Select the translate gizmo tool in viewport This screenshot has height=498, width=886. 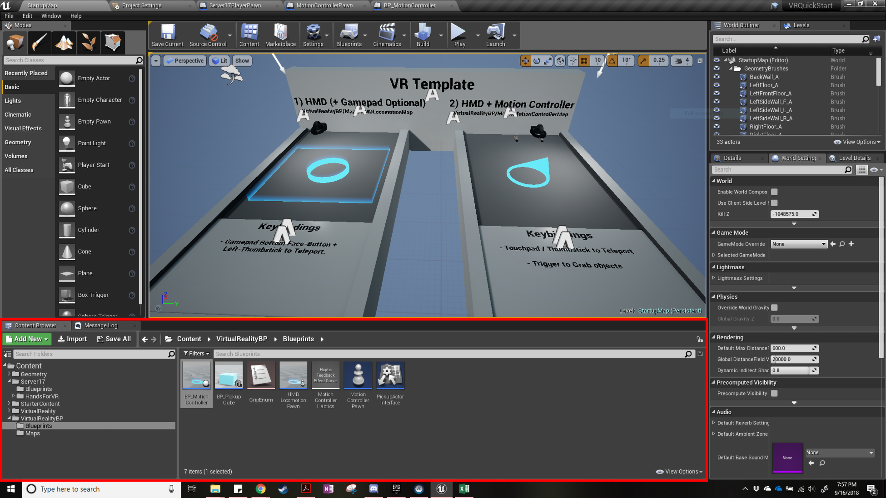tap(526, 60)
